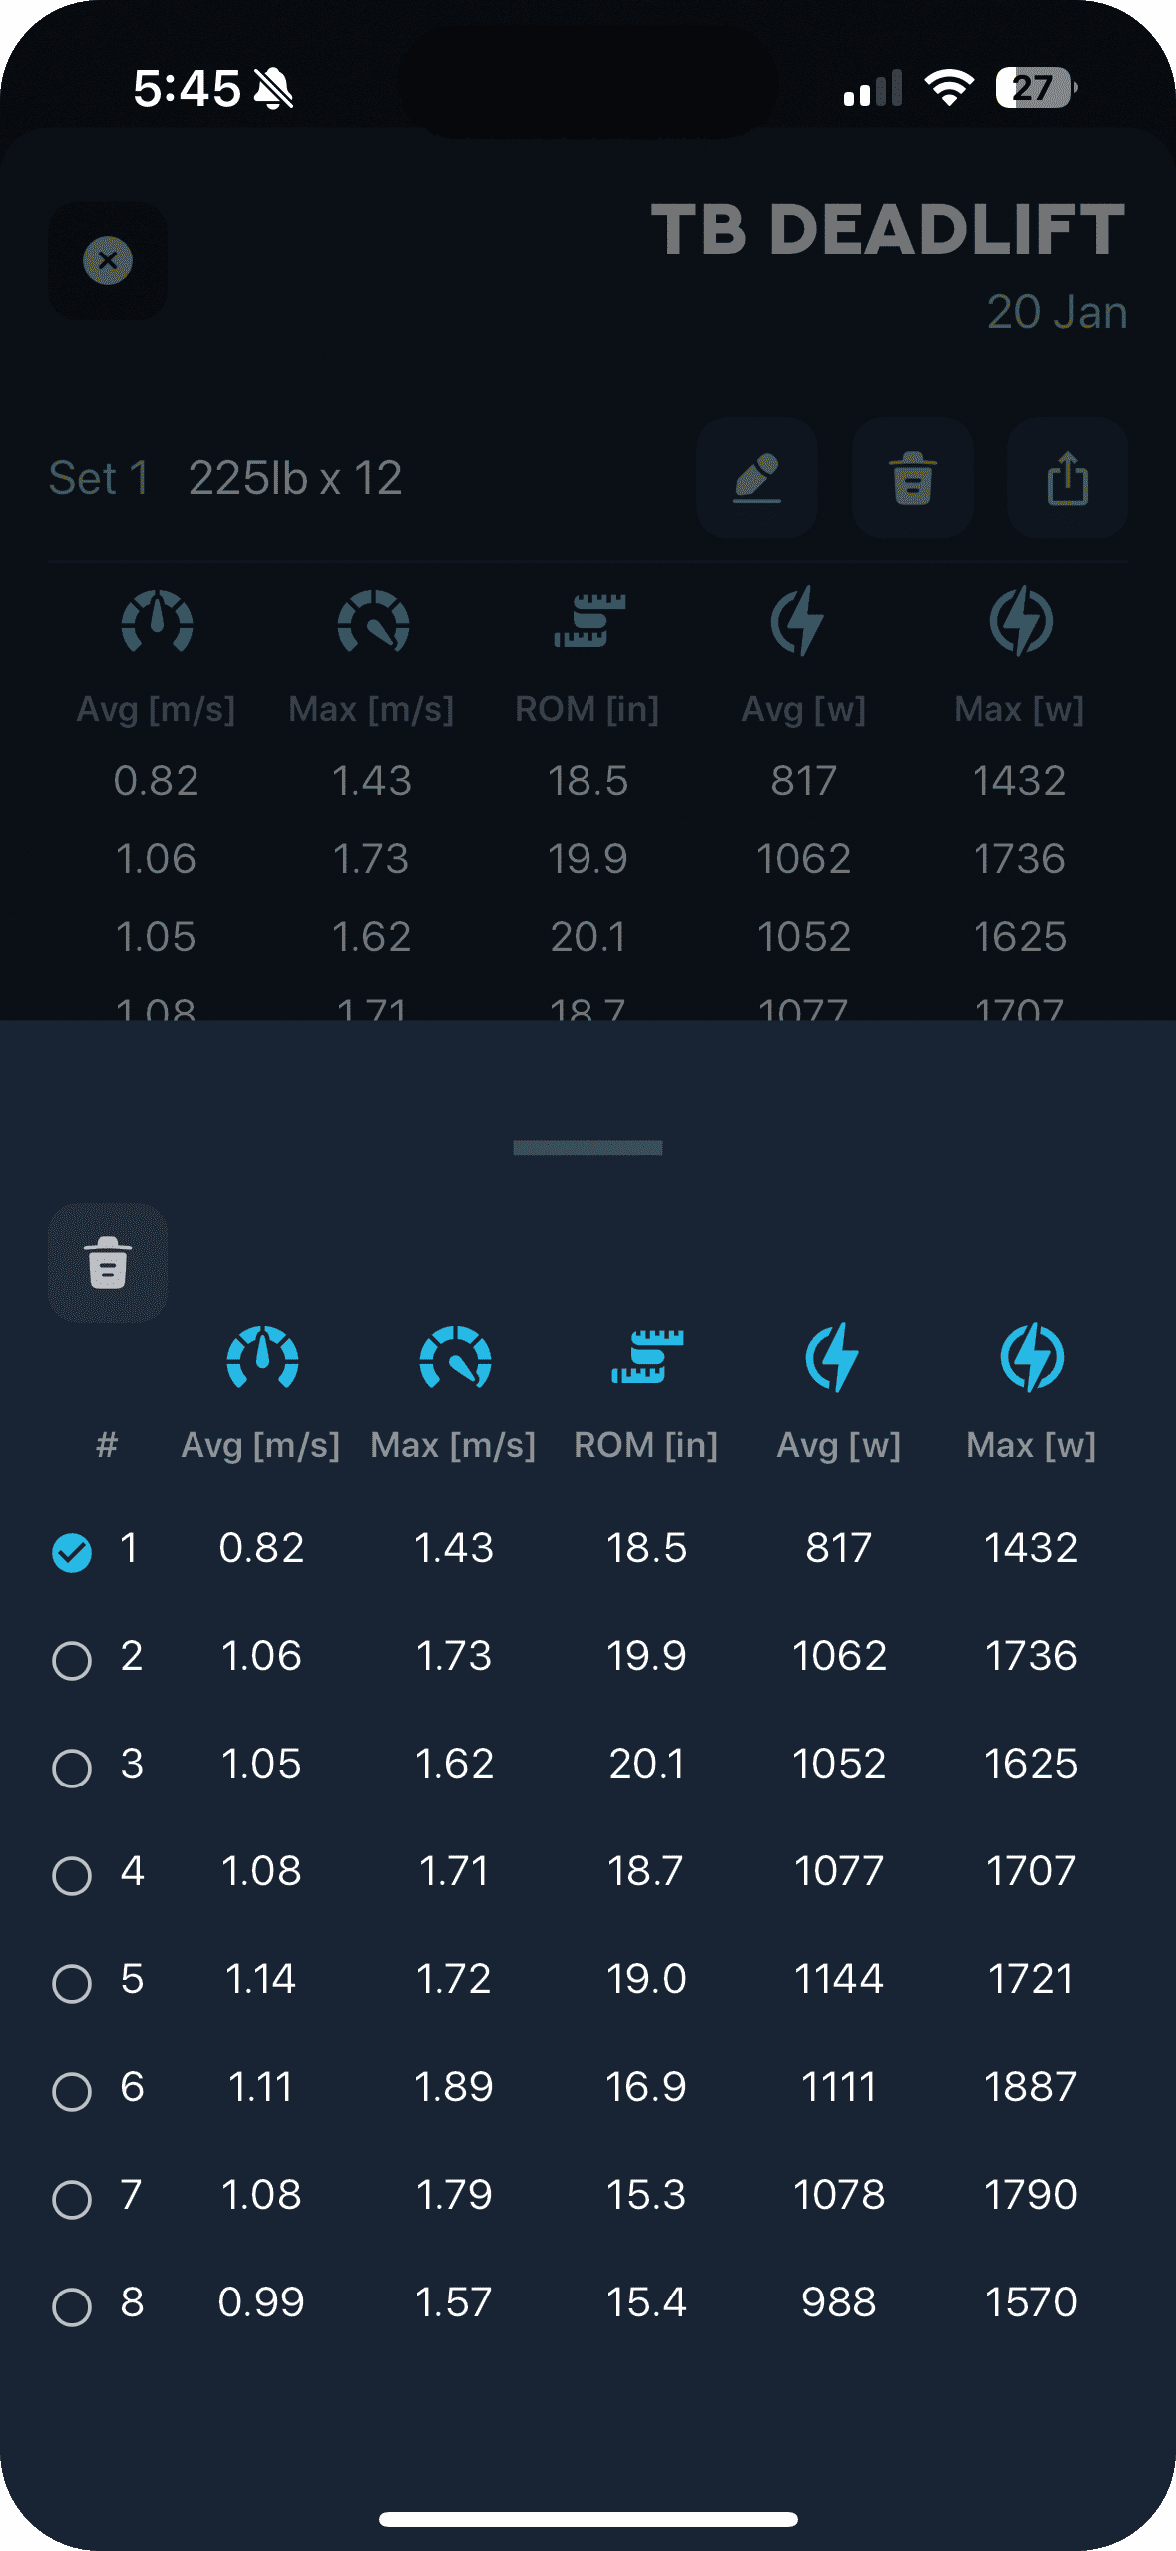
Task: Close the TB Deadlift detail view
Action: tap(108, 260)
